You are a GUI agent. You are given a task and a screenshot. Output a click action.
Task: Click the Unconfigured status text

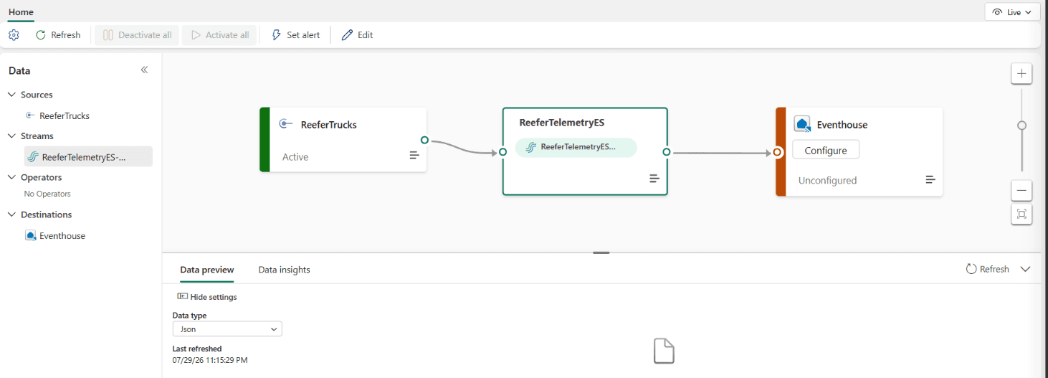tap(827, 181)
